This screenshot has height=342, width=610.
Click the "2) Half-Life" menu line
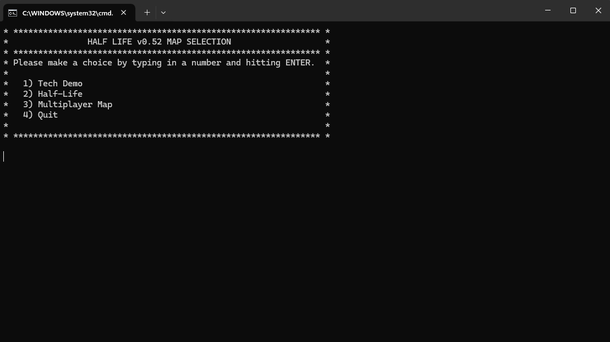[52, 94]
